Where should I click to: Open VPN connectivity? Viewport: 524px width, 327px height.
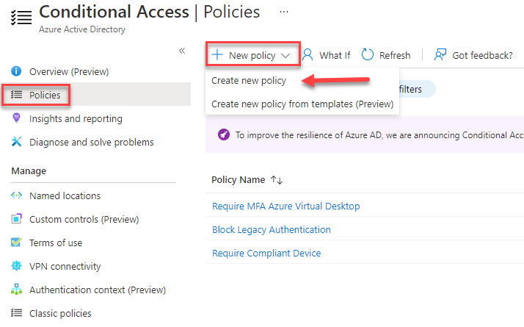click(x=65, y=267)
